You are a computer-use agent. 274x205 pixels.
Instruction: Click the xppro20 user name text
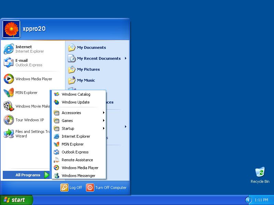point(34,29)
